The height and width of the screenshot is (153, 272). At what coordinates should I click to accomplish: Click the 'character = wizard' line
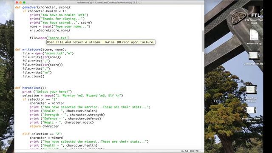[x=46, y=138]
